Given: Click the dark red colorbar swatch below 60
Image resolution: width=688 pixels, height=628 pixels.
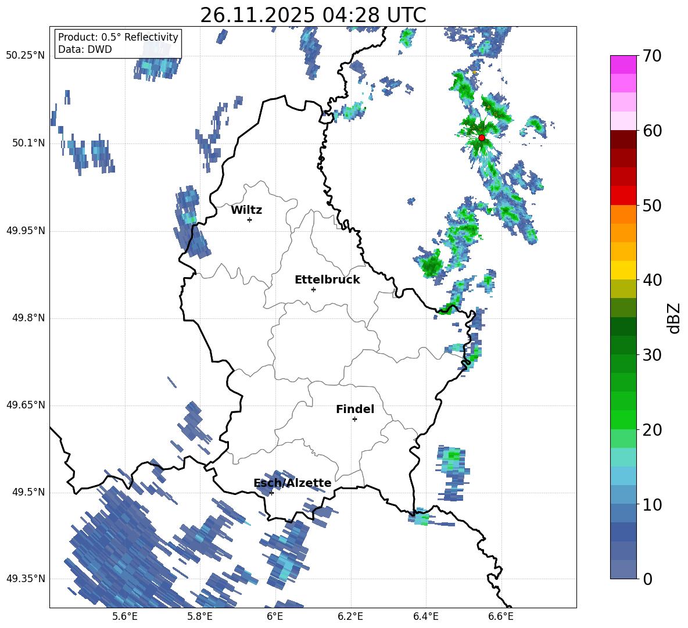Looking at the screenshot, I should [623, 139].
